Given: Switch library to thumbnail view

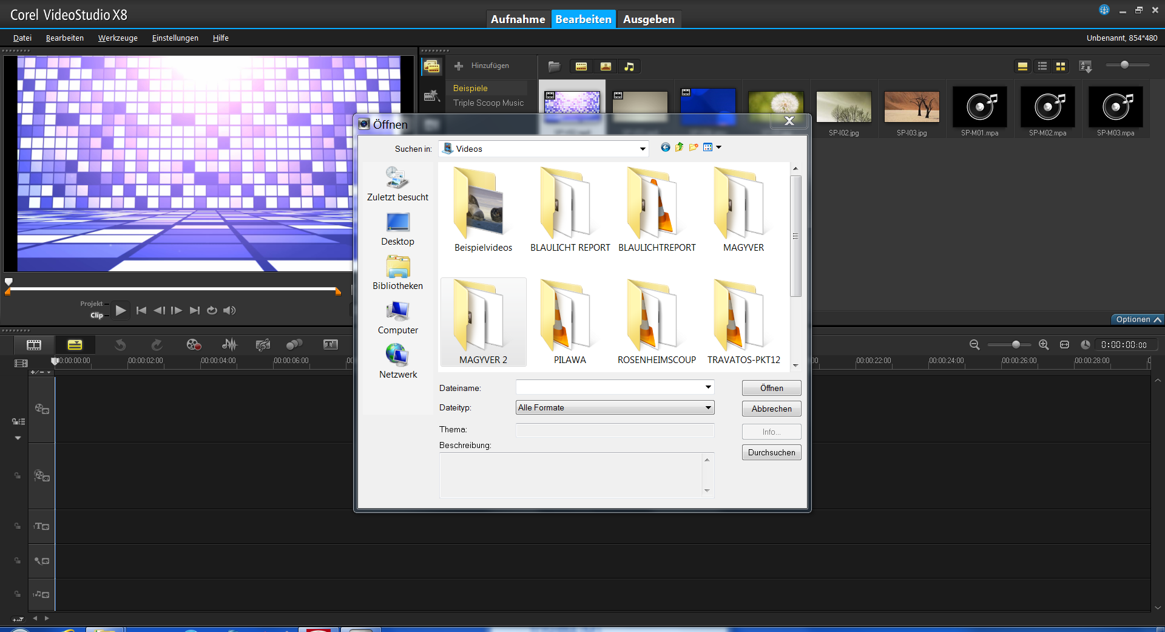Looking at the screenshot, I should point(1061,66).
